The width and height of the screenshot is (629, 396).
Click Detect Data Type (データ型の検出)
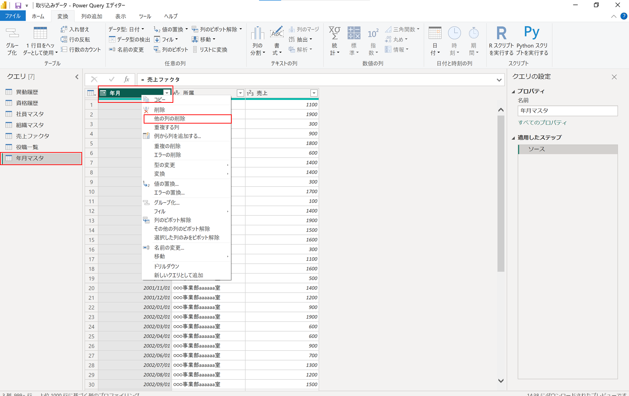[129, 39]
